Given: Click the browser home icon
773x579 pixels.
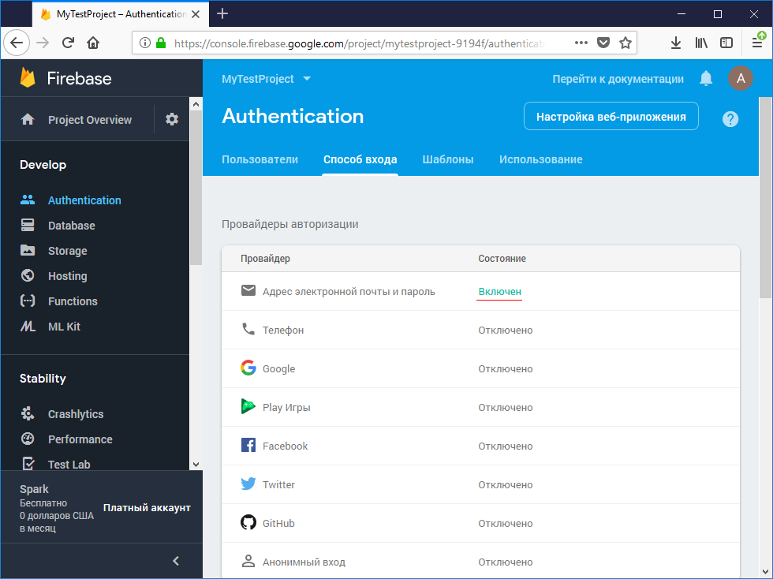Looking at the screenshot, I should (x=93, y=43).
